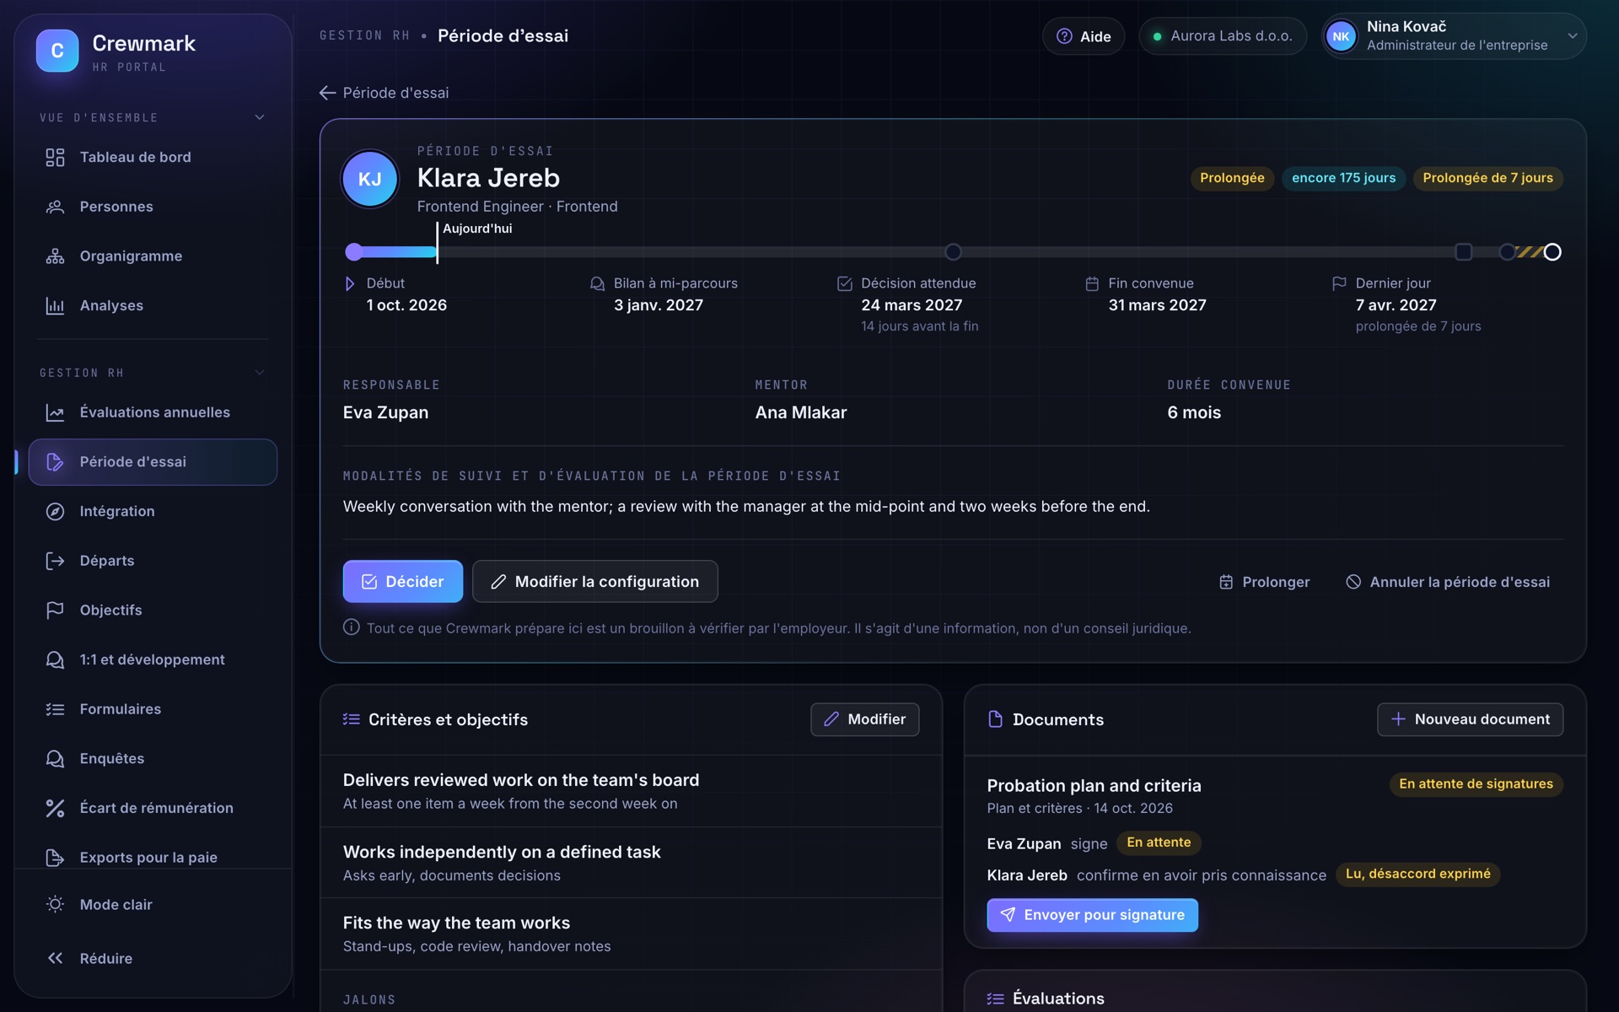1619x1012 pixels.
Task: Open Écart de rémunération
Action: [x=153, y=808]
